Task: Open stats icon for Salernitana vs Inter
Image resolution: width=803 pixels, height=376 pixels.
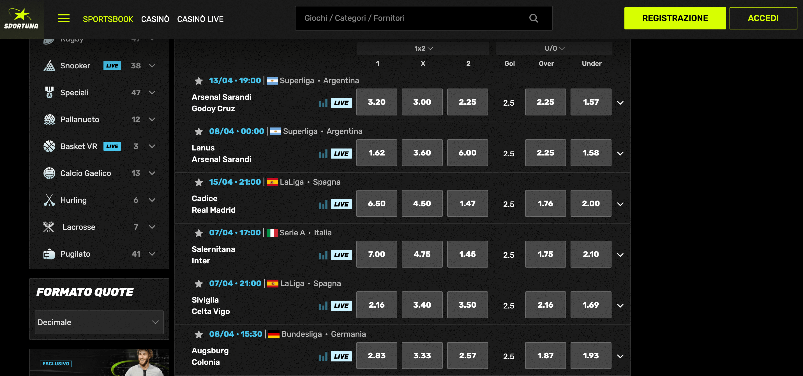Action: coord(323,255)
